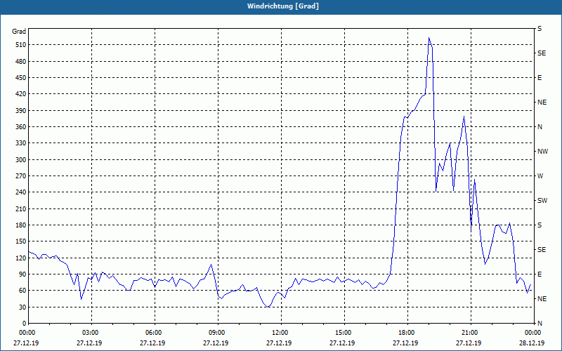Click the 300 value on the left axis
Viewport: 562px width, 351px height.
pyautogui.click(x=20, y=159)
